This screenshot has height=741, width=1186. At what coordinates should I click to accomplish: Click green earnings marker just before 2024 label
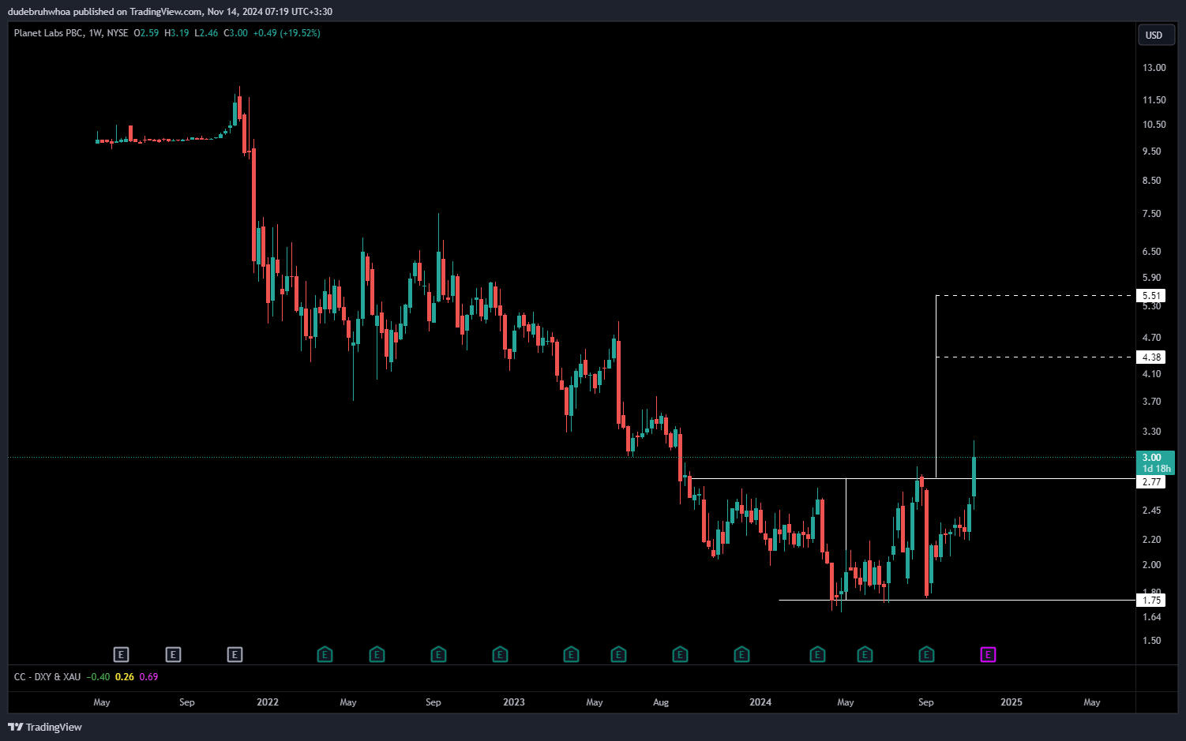(741, 654)
